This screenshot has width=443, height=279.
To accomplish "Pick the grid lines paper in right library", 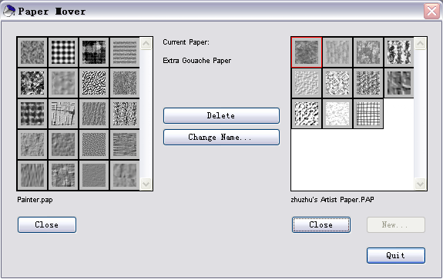I will click(368, 114).
